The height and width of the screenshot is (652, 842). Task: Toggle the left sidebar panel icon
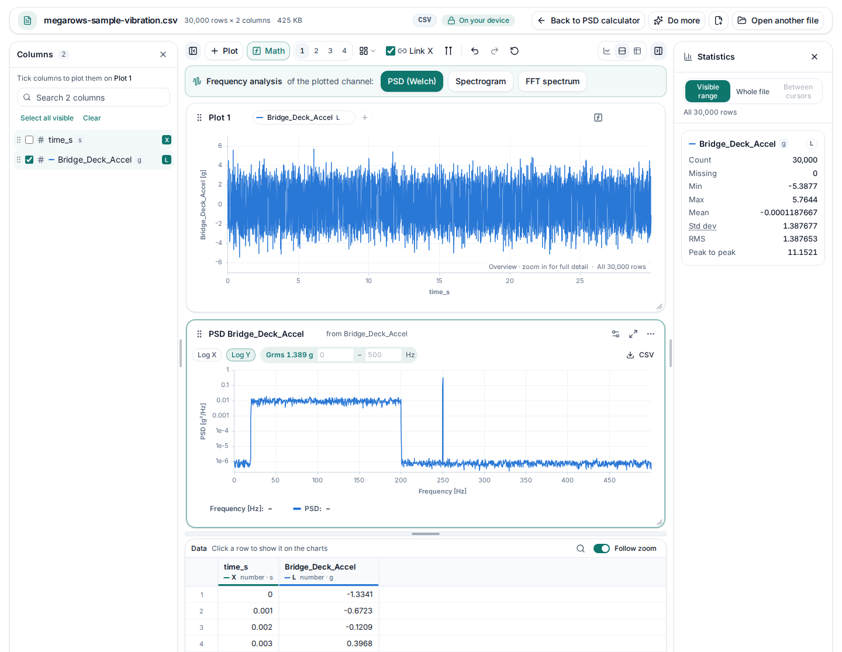point(193,51)
